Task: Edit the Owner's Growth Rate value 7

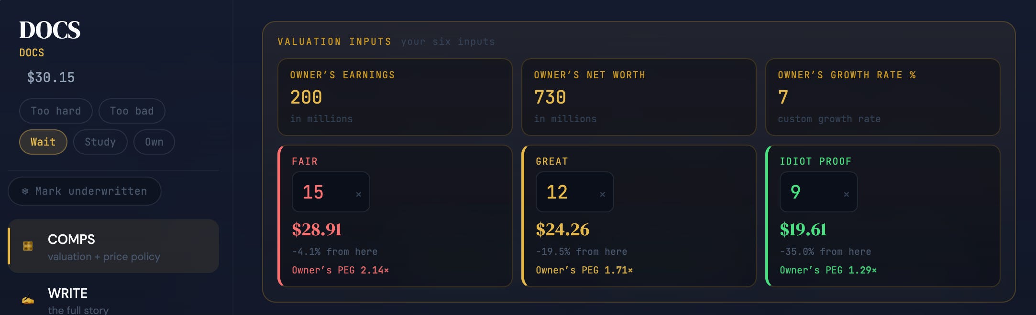Action: tap(783, 97)
